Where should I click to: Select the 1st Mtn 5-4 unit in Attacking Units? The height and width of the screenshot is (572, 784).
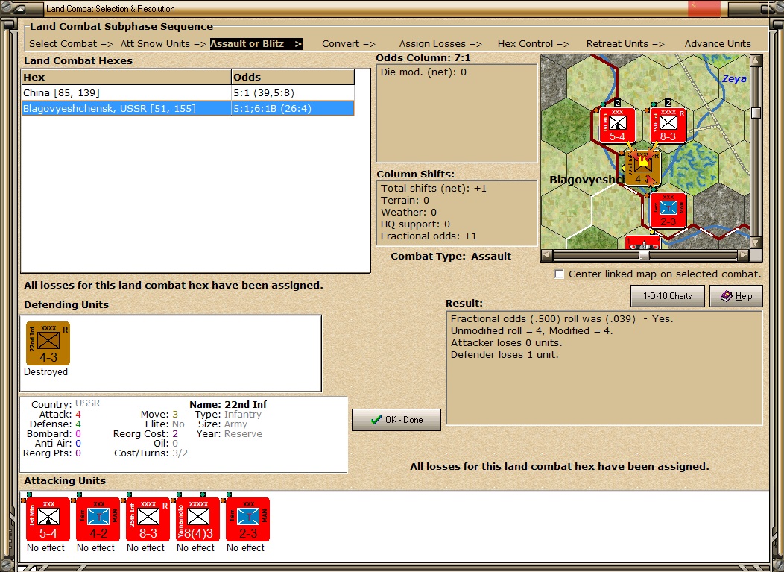48,520
